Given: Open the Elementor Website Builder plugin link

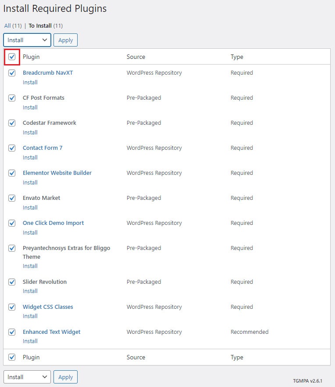Looking at the screenshot, I should 57,173.
